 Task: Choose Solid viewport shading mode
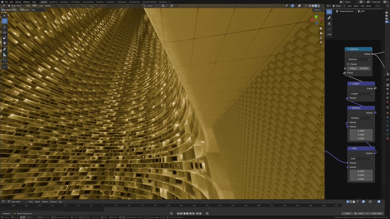(313, 6)
